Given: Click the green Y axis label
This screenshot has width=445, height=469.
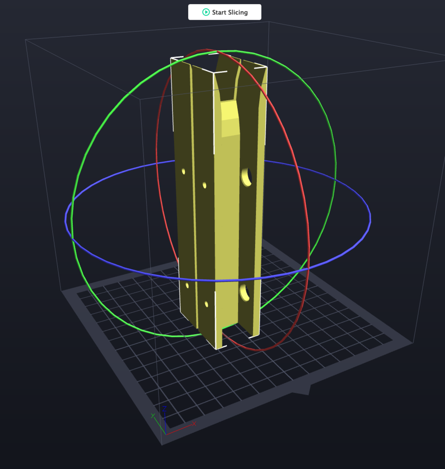Looking at the screenshot, I should pos(153,415).
